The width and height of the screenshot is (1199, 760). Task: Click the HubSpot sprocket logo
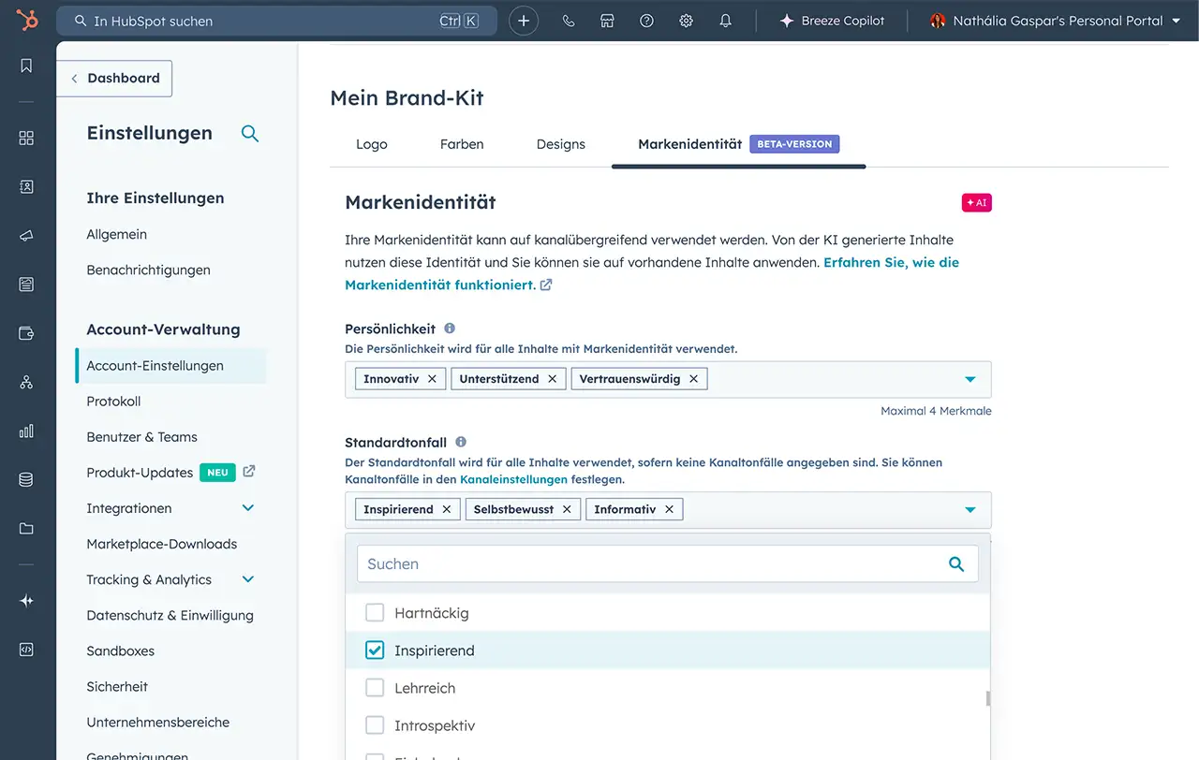pos(27,21)
